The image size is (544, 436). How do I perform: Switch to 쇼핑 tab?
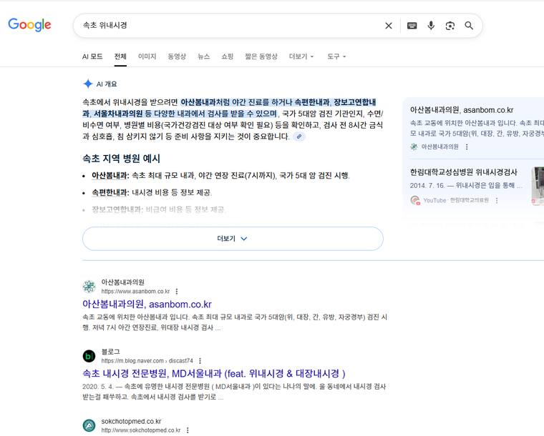[227, 56]
